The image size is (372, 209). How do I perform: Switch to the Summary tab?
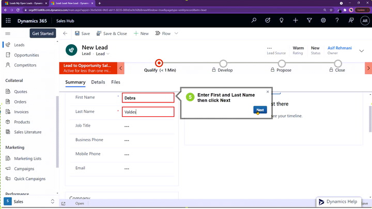tap(75, 82)
